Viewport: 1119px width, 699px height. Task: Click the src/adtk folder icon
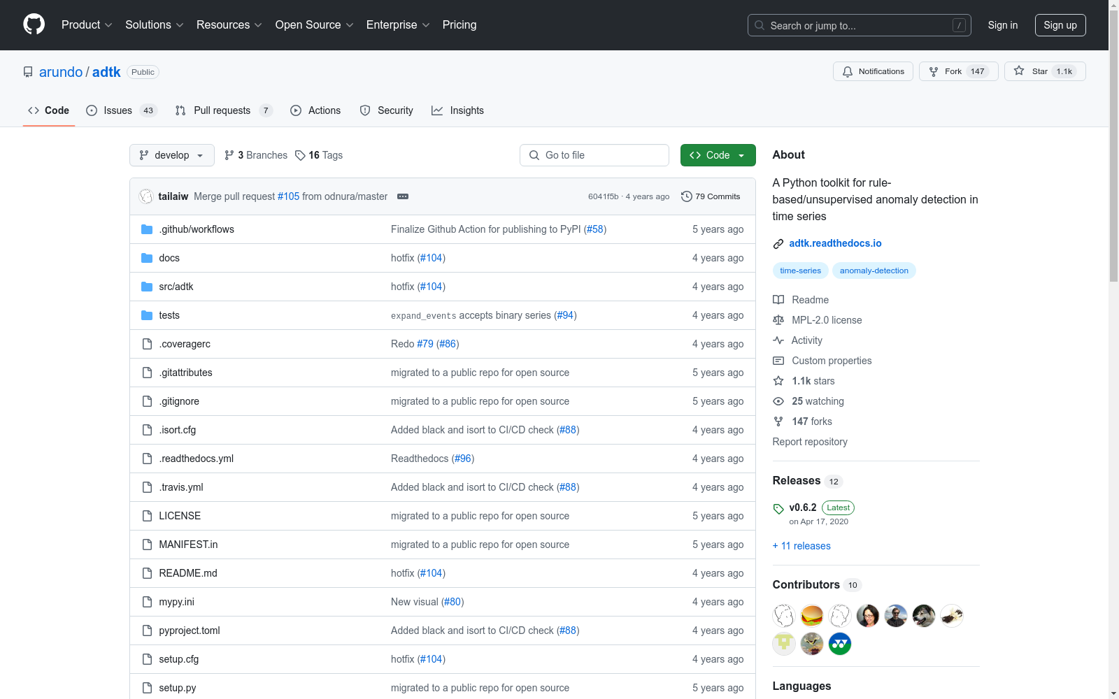pyautogui.click(x=147, y=287)
